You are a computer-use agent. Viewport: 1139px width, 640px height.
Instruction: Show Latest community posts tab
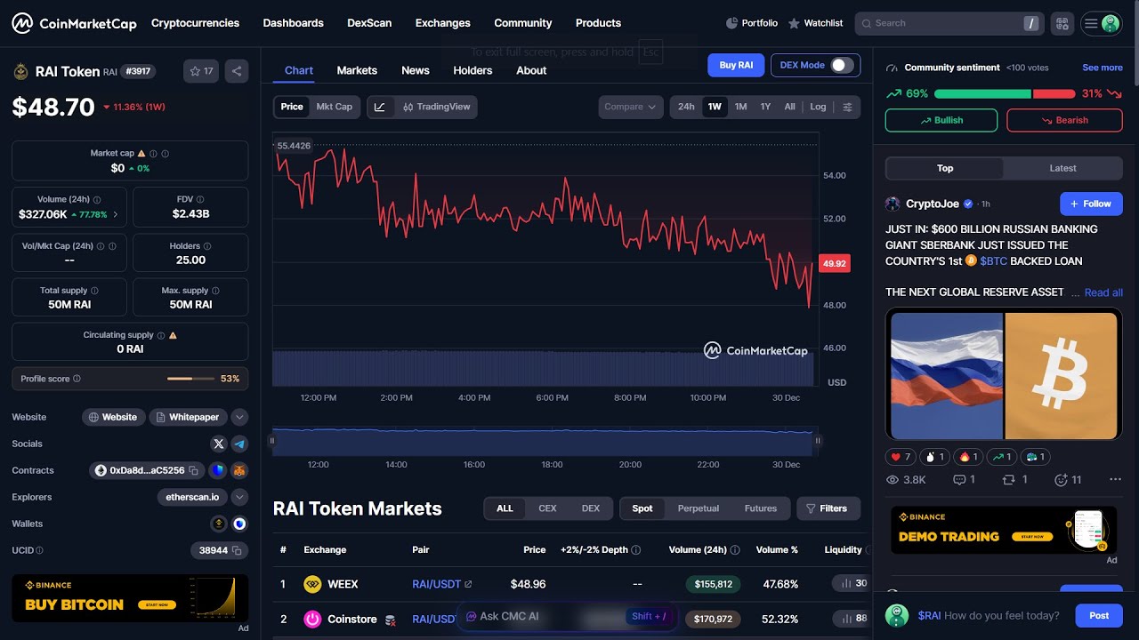(x=1062, y=168)
